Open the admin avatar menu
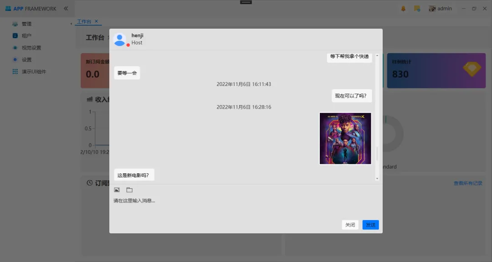The width and height of the screenshot is (492, 262). 432,8
